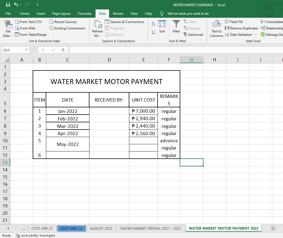Click the Undo arrow icon
Image resolution: width=283 pixels, height=238 pixels.
[x=16, y=5]
